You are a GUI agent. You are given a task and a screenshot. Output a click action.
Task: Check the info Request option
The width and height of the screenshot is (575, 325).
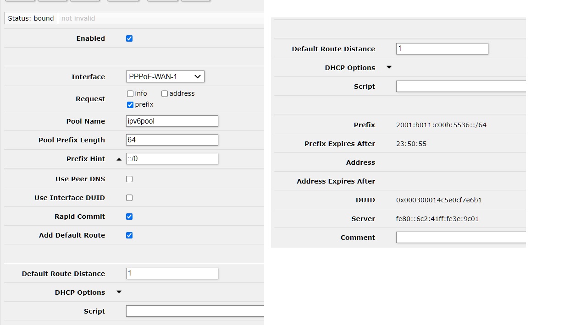tap(130, 93)
